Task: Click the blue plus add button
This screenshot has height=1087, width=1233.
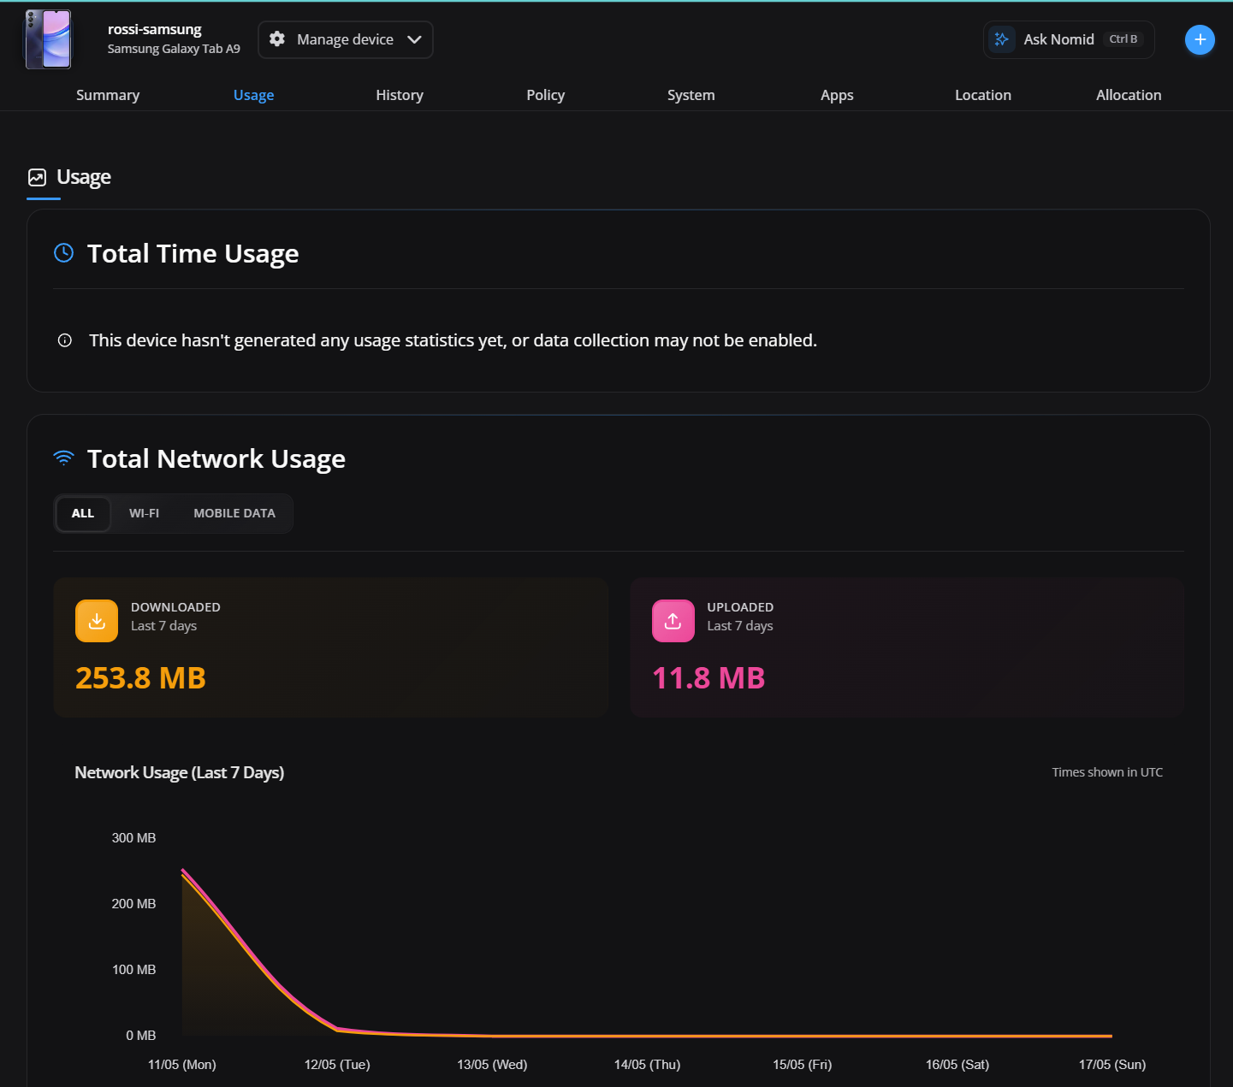Action: pyautogui.click(x=1200, y=39)
